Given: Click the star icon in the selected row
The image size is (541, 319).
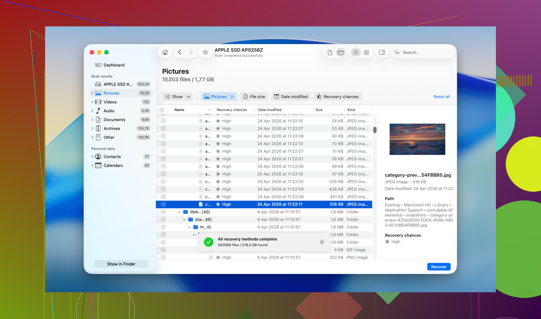Looking at the screenshot, I should 218,204.
